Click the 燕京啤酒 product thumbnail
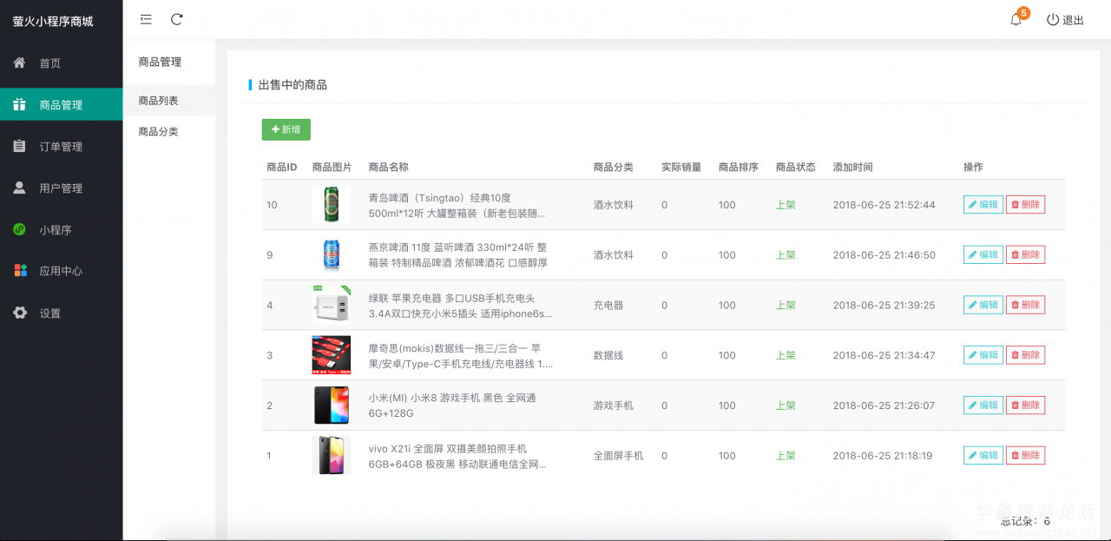The image size is (1111, 541). (x=331, y=254)
